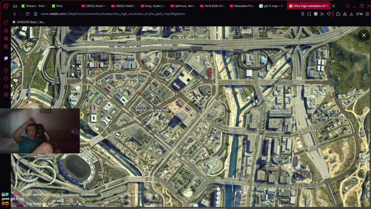Close the map lightbox
Viewport: 371px width, 209px height.
(x=364, y=35)
